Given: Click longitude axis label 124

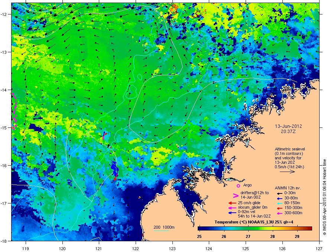Looking at the screenshot, I should coord(209,248).
